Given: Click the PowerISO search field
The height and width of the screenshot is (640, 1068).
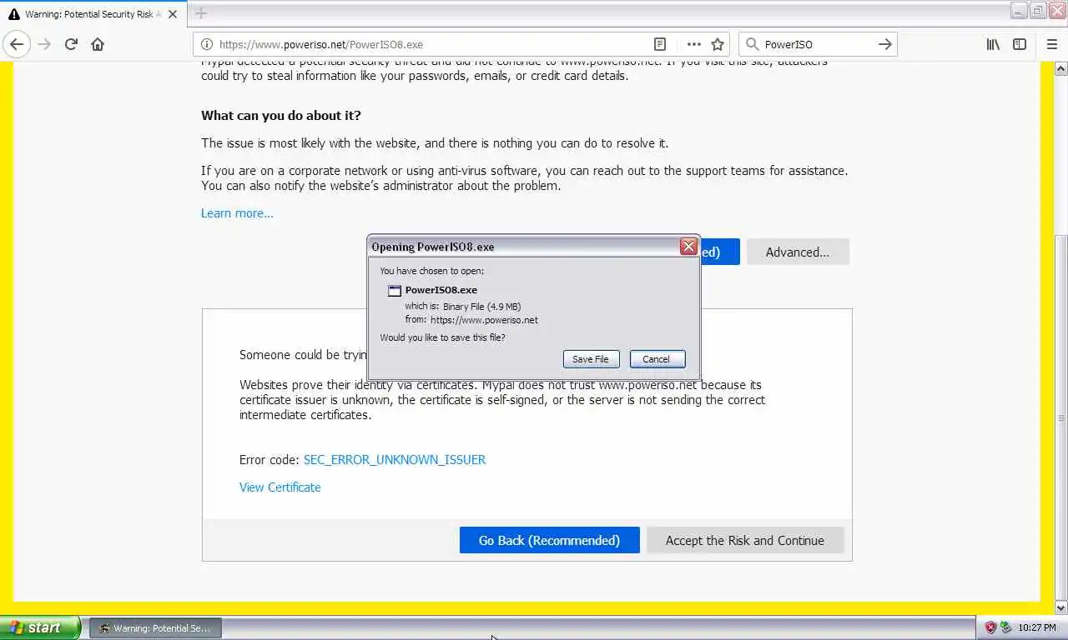Looking at the screenshot, I should click(x=818, y=44).
